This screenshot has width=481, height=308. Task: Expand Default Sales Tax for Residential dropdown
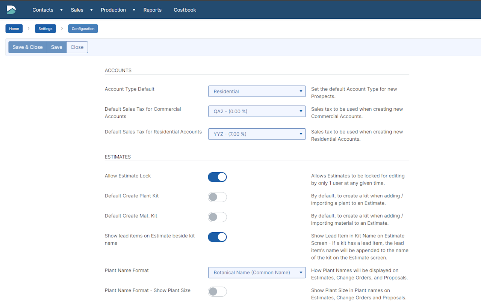(257, 134)
